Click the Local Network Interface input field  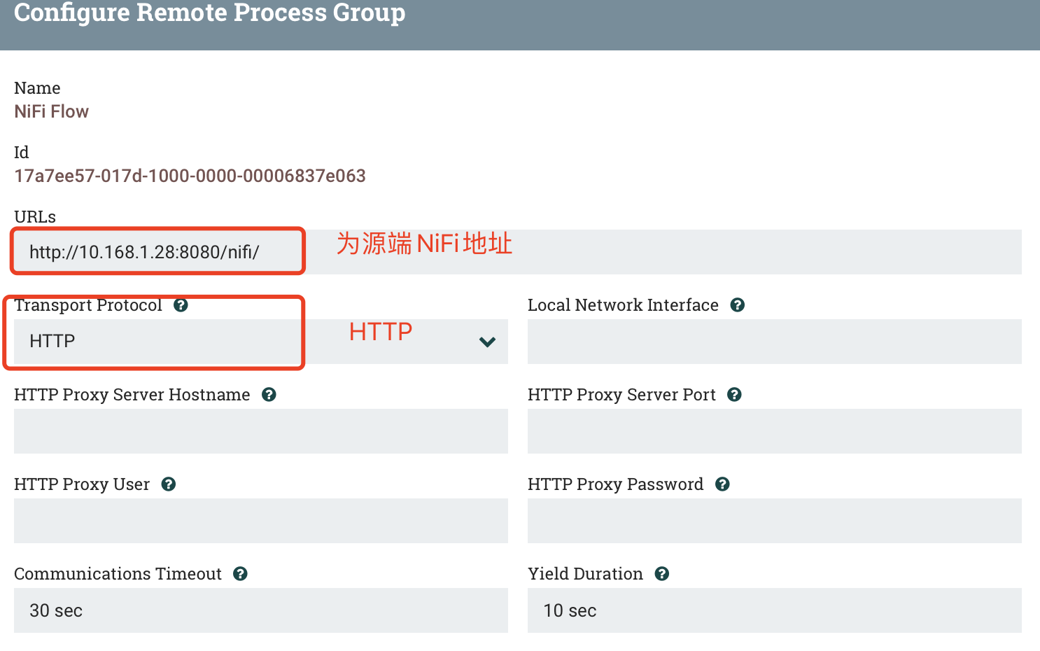[x=775, y=342]
